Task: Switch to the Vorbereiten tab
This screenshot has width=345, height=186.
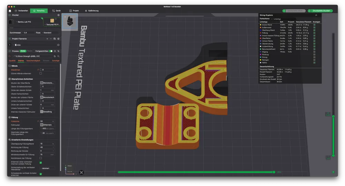Action: pos(21,11)
